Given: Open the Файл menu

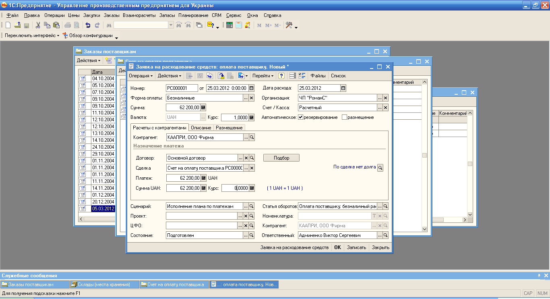Looking at the screenshot, I should 12,15.
